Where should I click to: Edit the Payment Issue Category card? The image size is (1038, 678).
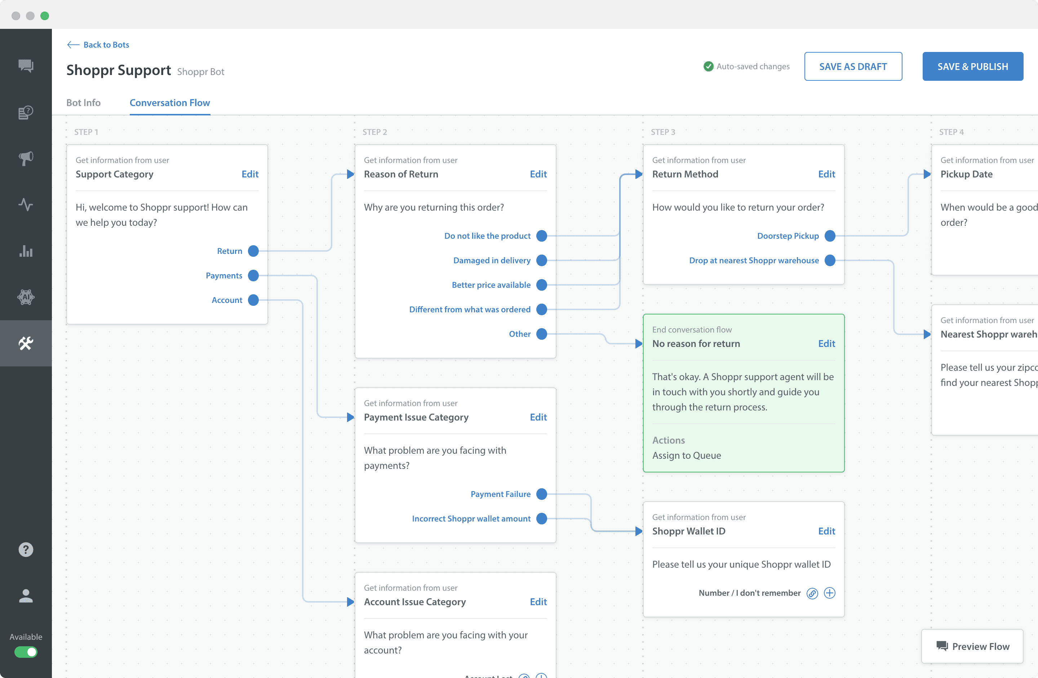tap(538, 417)
